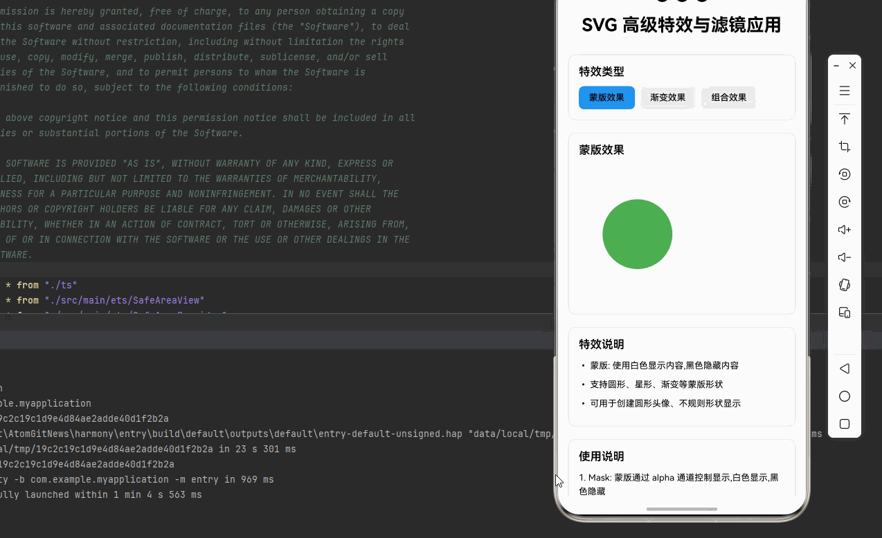Tap the emulator back triangle button
The image size is (882, 538).
(x=844, y=369)
